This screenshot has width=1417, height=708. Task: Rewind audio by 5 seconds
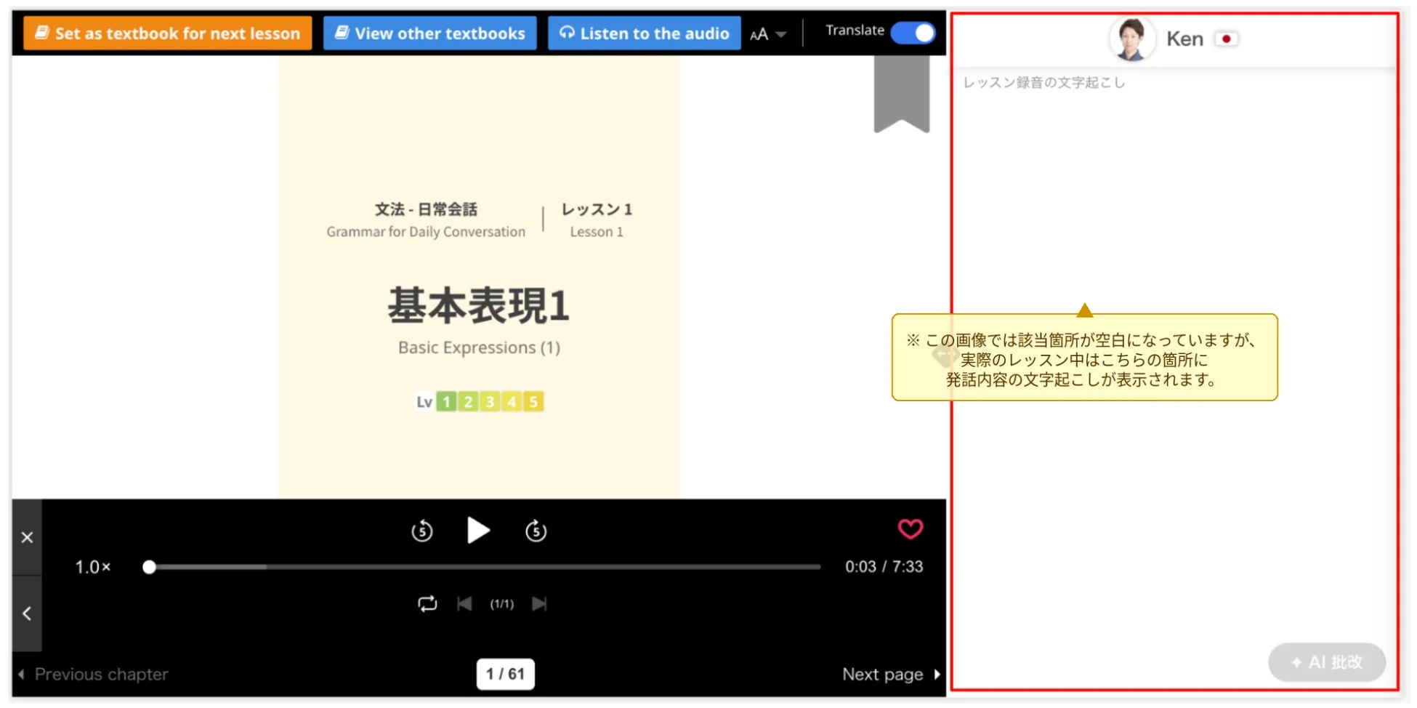click(422, 531)
